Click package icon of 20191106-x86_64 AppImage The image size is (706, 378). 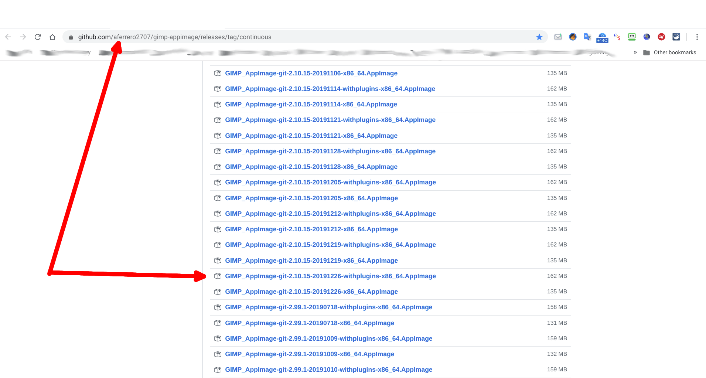click(218, 73)
